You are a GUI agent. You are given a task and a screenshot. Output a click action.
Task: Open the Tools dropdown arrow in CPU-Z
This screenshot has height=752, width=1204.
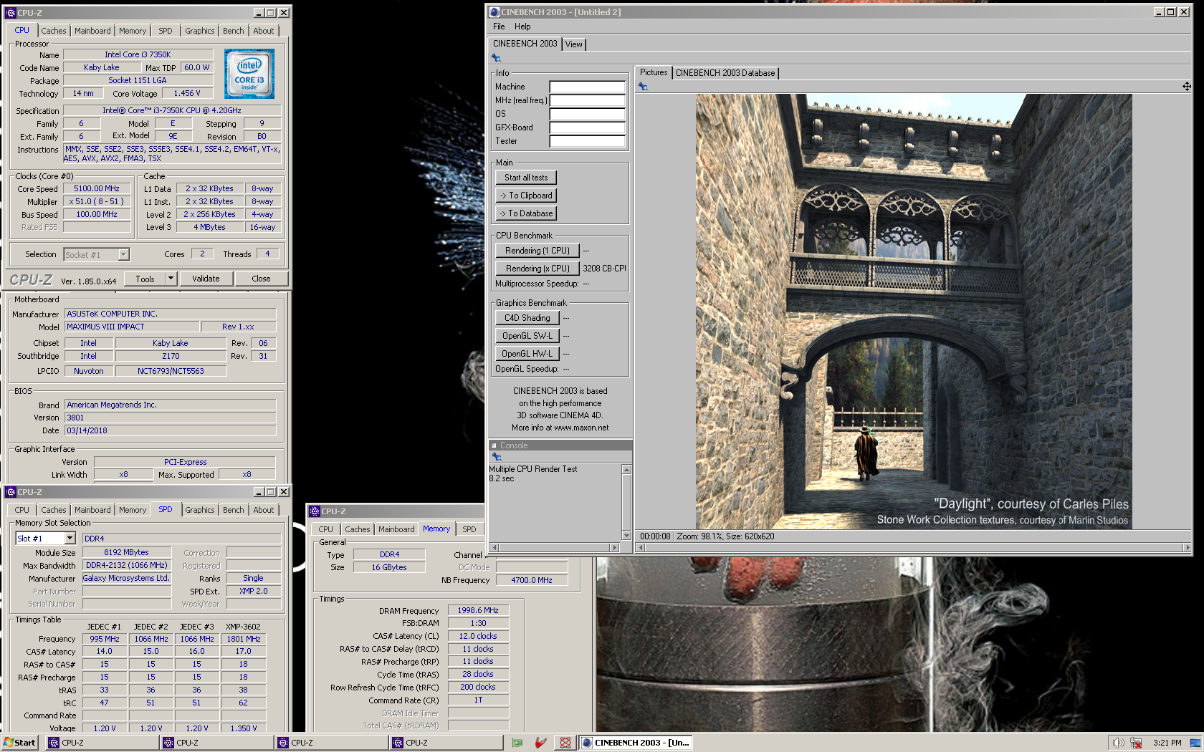[x=171, y=279]
